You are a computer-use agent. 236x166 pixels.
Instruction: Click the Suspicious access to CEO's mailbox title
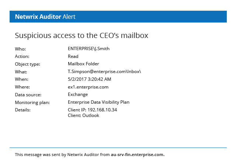(x=81, y=35)
